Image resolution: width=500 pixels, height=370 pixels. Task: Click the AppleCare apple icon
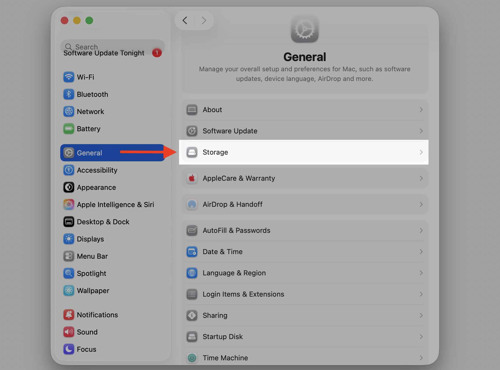click(192, 178)
